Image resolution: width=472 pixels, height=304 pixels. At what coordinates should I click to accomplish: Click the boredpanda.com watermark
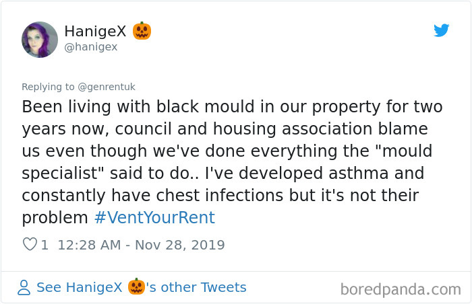(401, 290)
